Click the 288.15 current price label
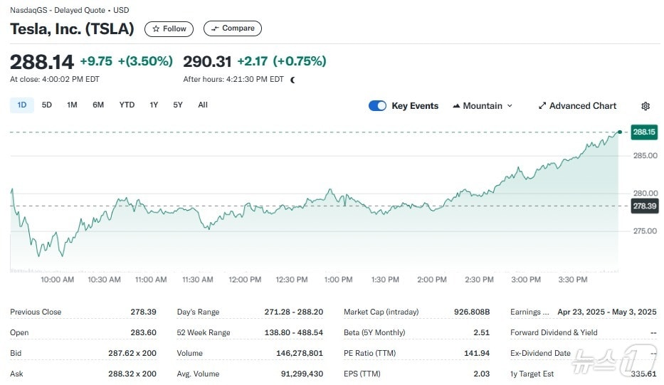664x385 pixels. [x=643, y=132]
